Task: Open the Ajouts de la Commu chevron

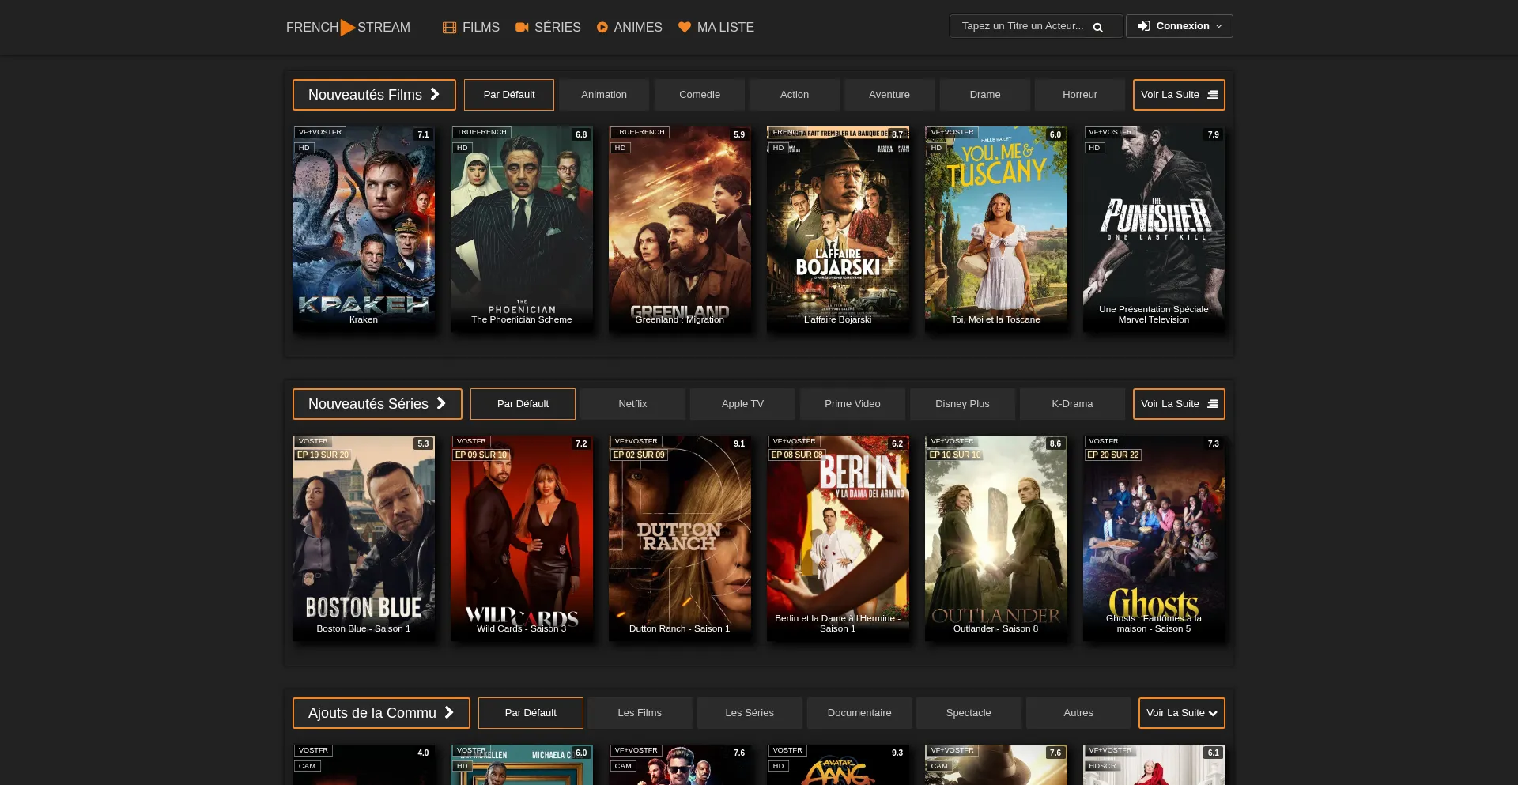Action: (x=449, y=712)
